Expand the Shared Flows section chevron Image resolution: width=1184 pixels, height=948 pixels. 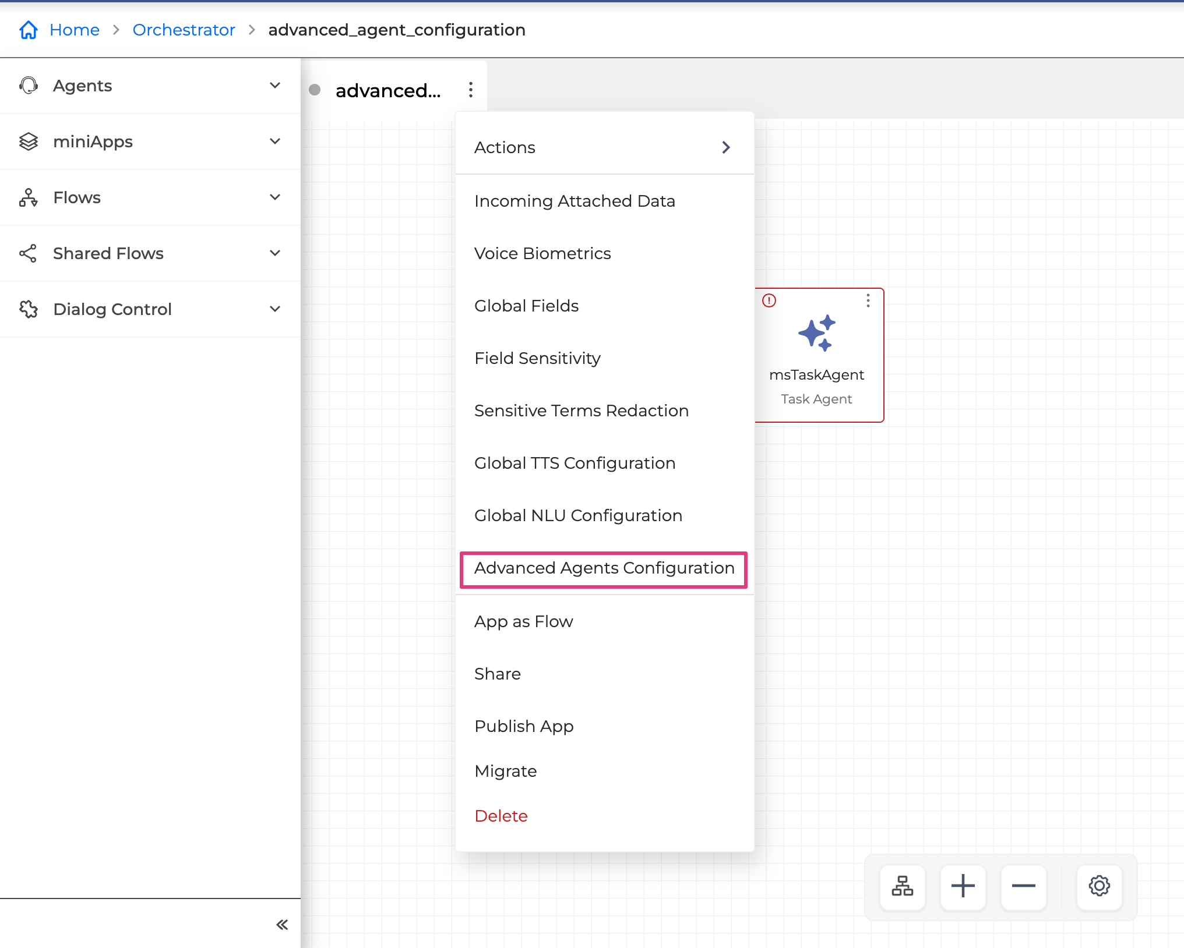pos(275,253)
